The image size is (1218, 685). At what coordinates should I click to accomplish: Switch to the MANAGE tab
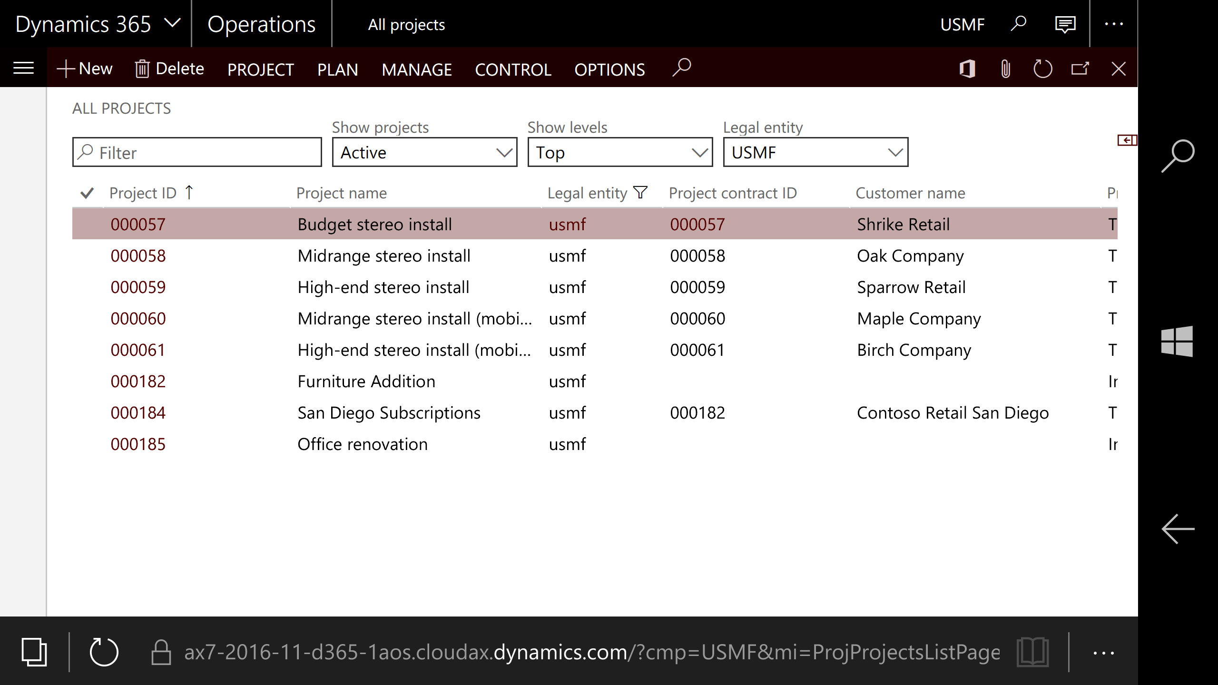coord(417,69)
